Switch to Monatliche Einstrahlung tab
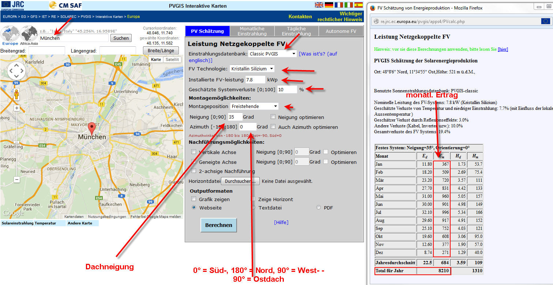 pyautogui.click(x=252, y=31)
